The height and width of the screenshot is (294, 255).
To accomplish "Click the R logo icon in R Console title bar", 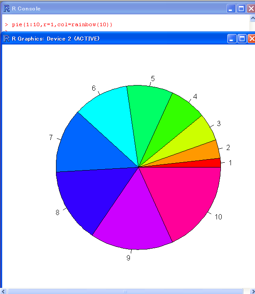I will (7, 8).
